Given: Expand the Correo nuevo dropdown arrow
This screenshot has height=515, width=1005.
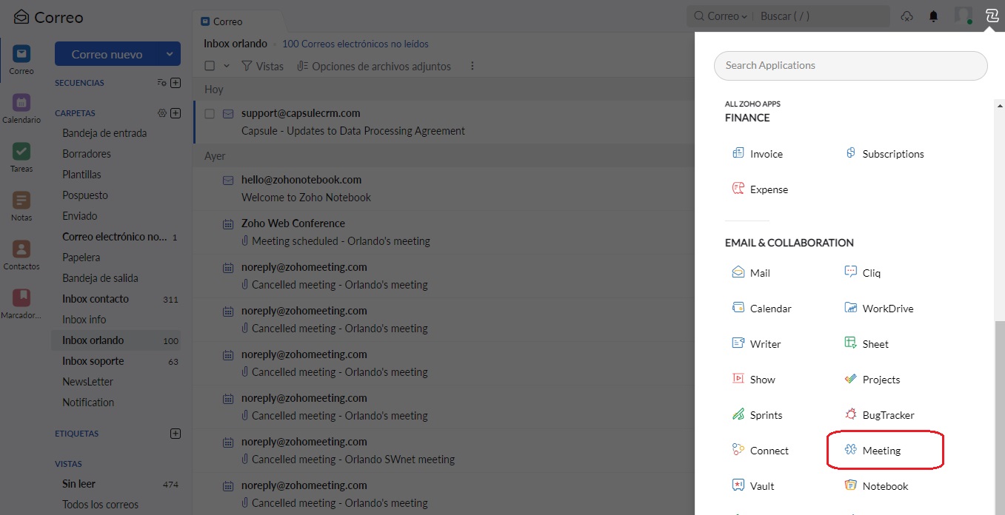Looking at the screenshot, I should (x=170, y=54).
